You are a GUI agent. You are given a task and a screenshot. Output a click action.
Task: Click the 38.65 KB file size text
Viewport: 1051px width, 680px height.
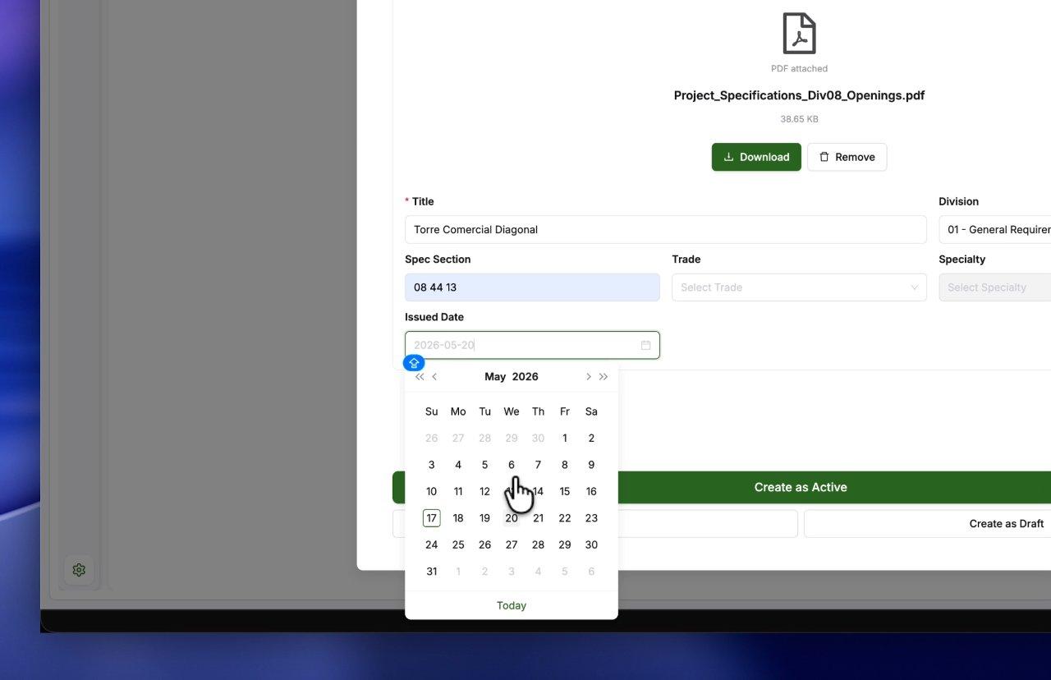[799, 119]
